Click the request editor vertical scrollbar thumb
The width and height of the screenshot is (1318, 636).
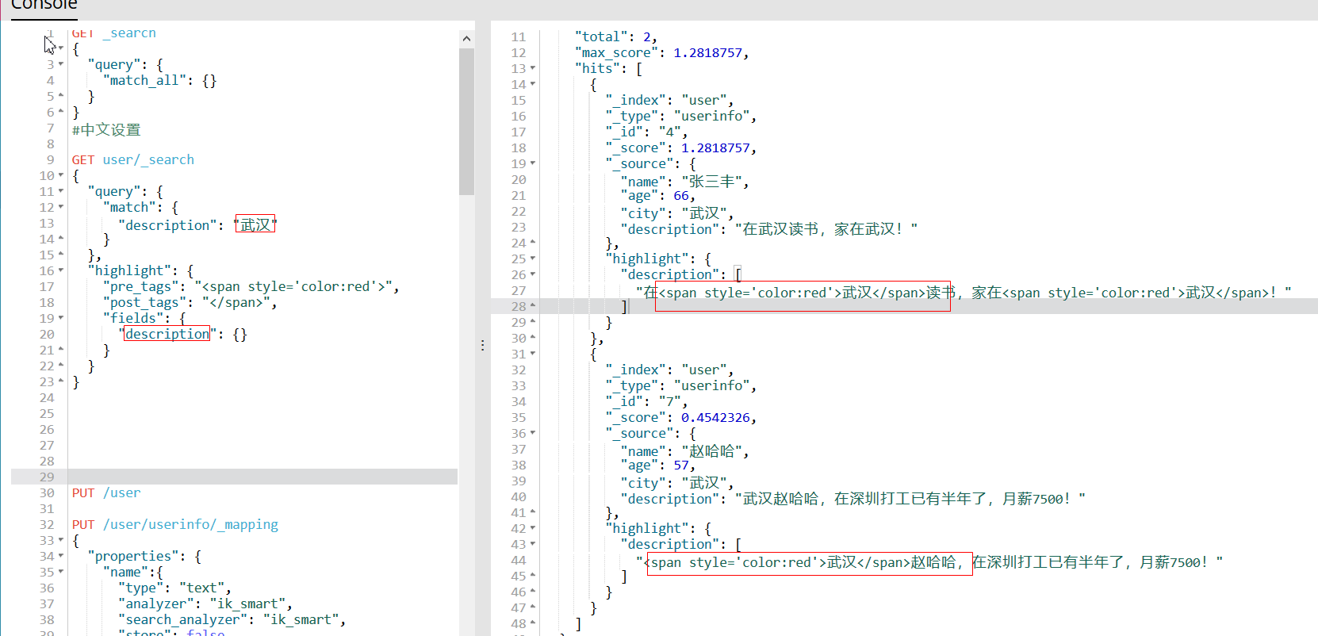466,121
